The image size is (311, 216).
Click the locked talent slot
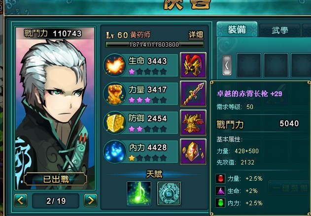[169, 193]
